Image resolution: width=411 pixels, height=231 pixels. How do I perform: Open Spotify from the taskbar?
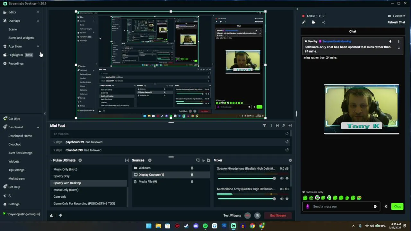click(205, 226)
